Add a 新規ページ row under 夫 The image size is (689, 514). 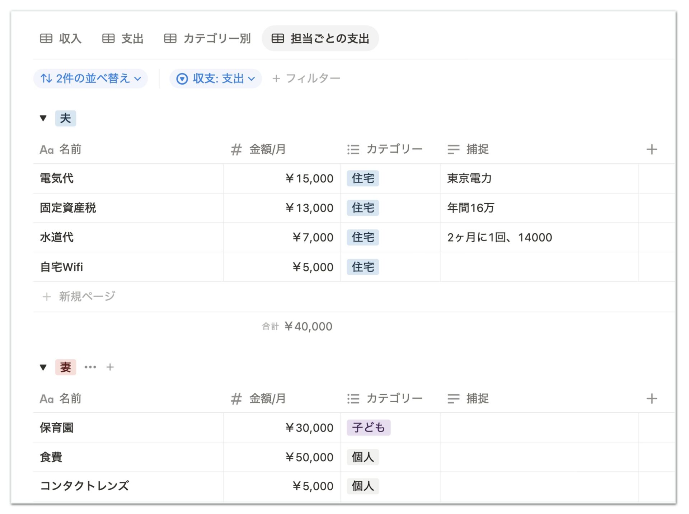tap(79, 296)
